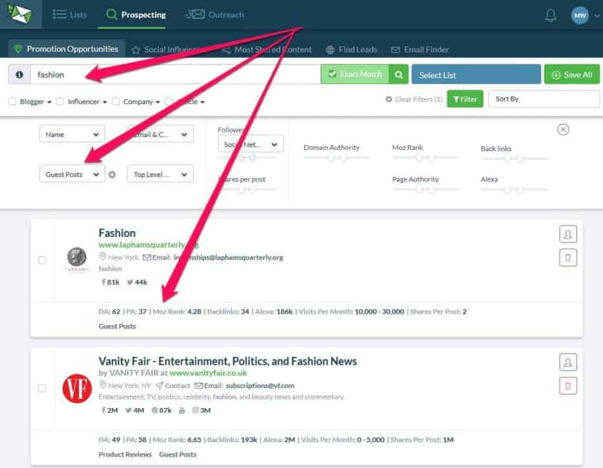603x468 pixels.
Task: Open the Email & C... filter dropdown
Action: coord(160,134)
